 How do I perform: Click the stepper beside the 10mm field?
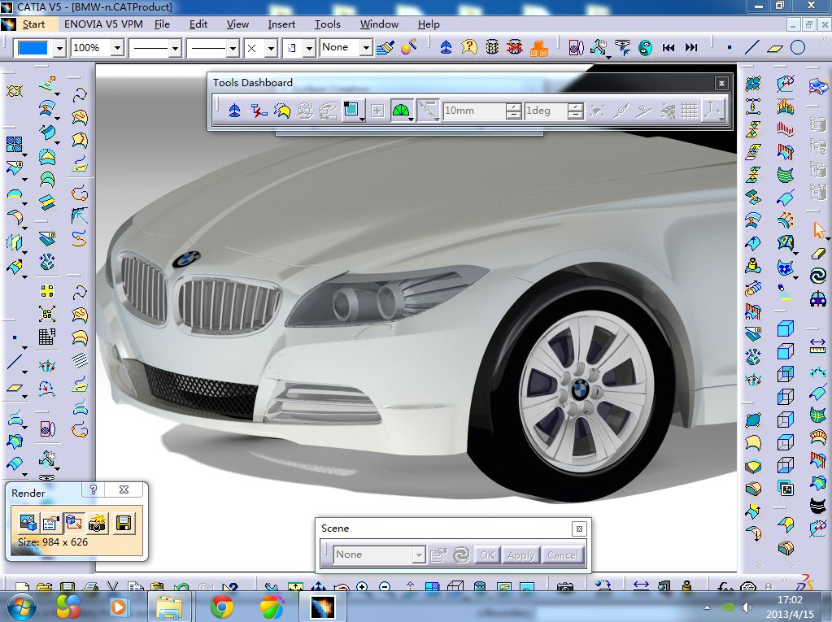[513, 111]
